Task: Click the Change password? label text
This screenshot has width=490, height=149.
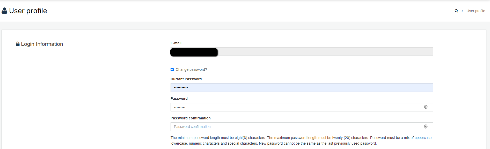Action: coord(191,69)
